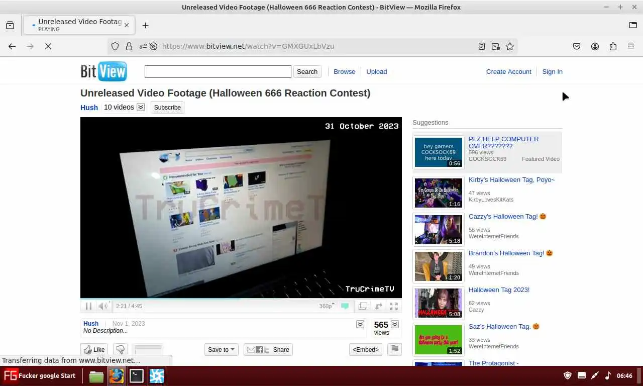
Task: Open a new browser tab with plus icon
Action: [x=145, y=25]
